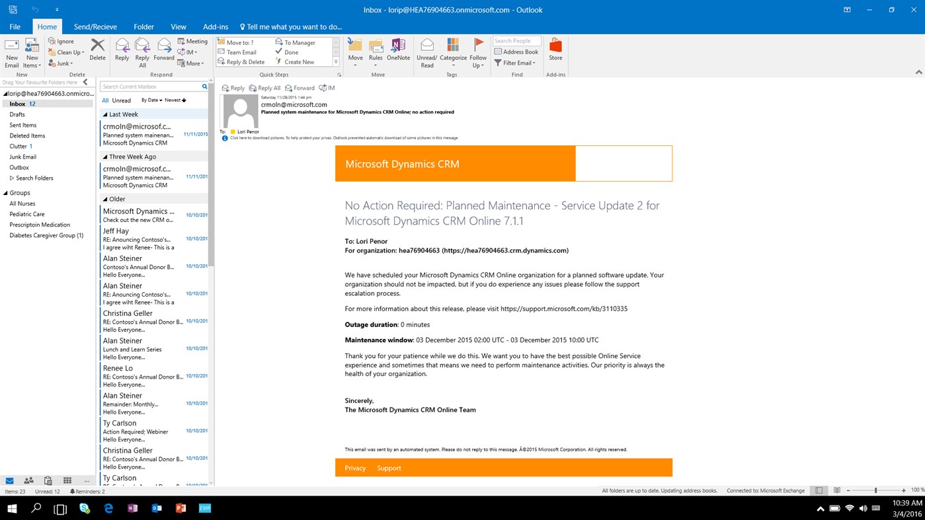925x520 pixels.
Task: Adjust the zoom slider in status bar
Action: point(875,490)
